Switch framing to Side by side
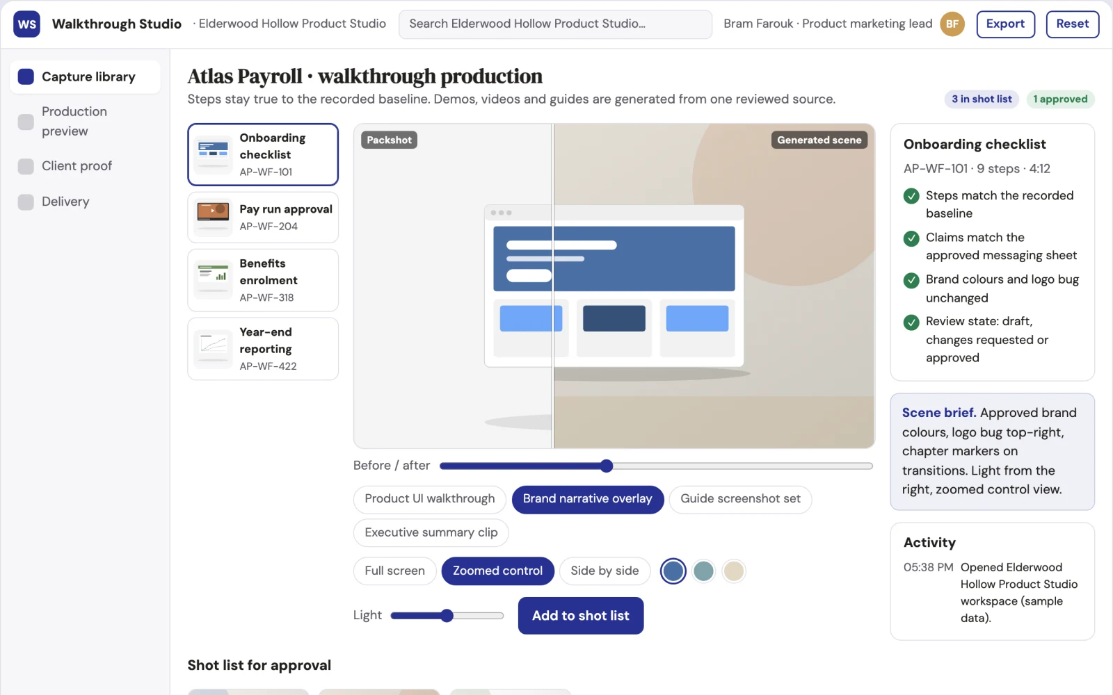Screen dimensions: 1113x695 tap(604, 571)
